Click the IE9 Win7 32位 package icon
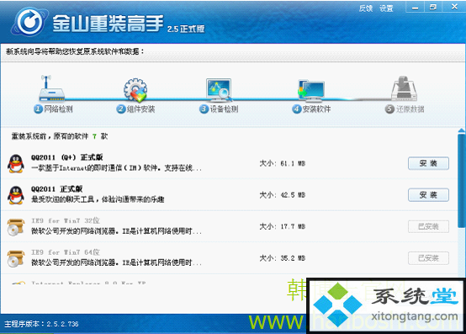This screenshot has height=334, width=466. click(16, 226)
